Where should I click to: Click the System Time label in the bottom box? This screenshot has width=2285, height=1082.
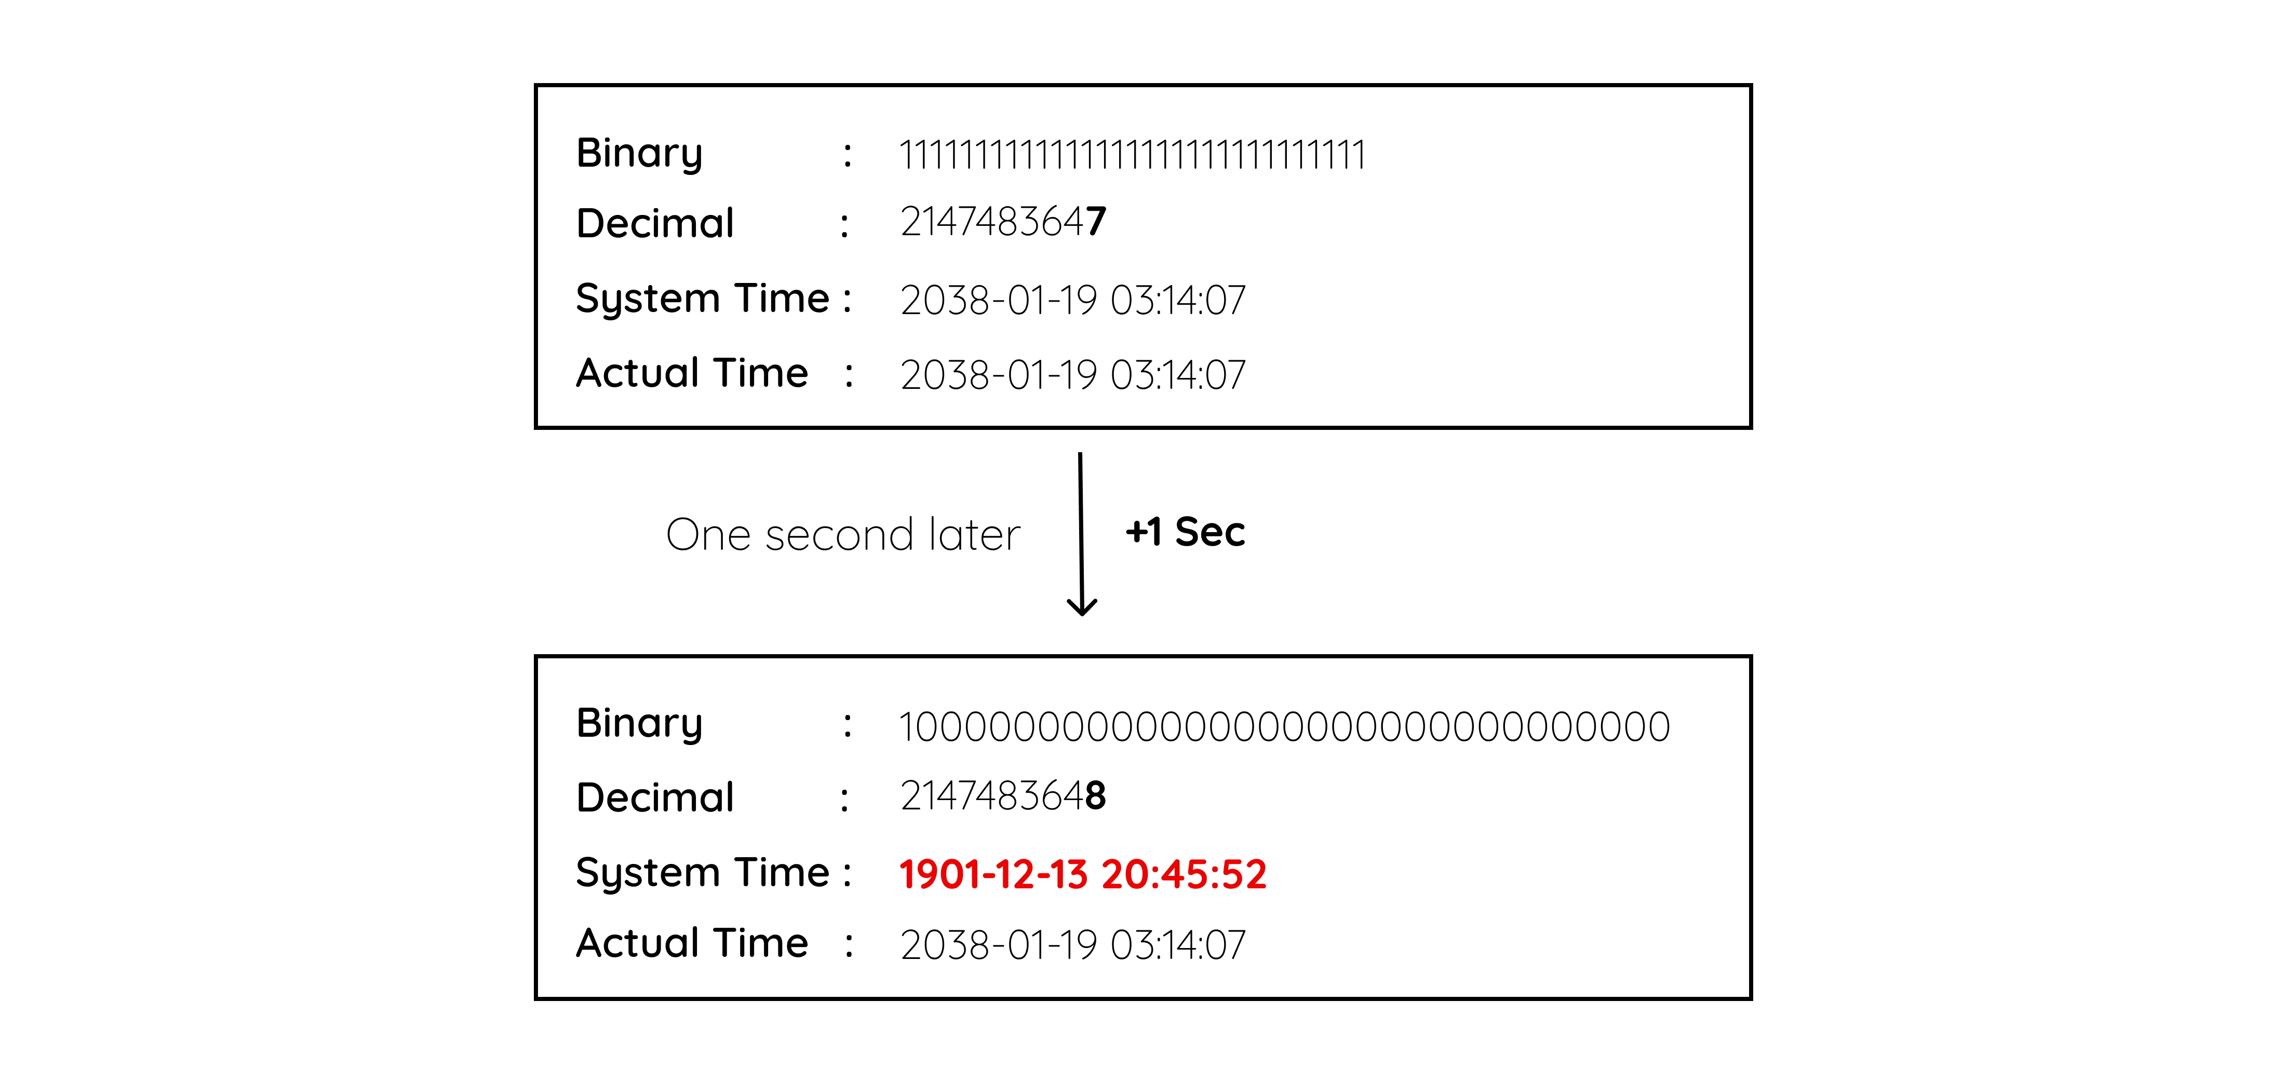click(x=702, y=872)
